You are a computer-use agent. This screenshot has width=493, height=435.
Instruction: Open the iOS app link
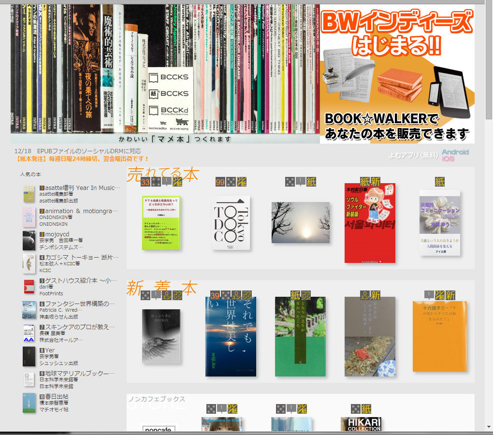(448, 159)
